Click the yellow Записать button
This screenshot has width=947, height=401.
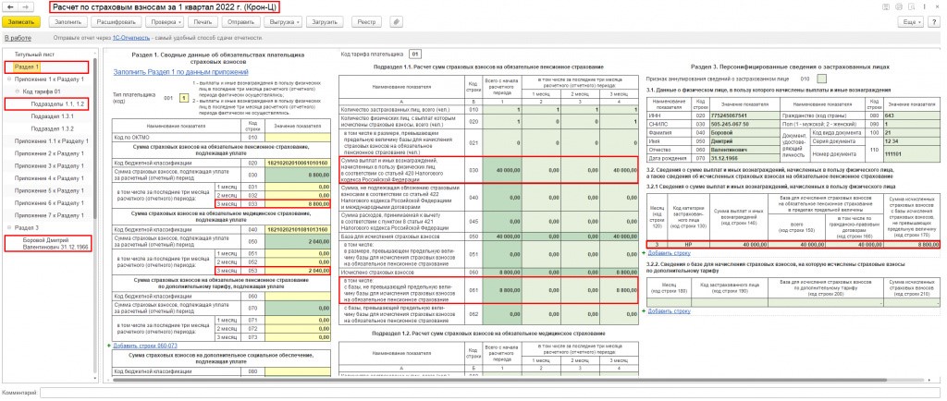click(20, 20)
